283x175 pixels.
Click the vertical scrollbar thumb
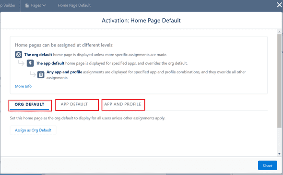tap(279, 81)
